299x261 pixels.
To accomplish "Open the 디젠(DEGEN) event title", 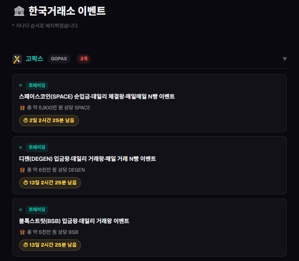I will coord(87,159).
